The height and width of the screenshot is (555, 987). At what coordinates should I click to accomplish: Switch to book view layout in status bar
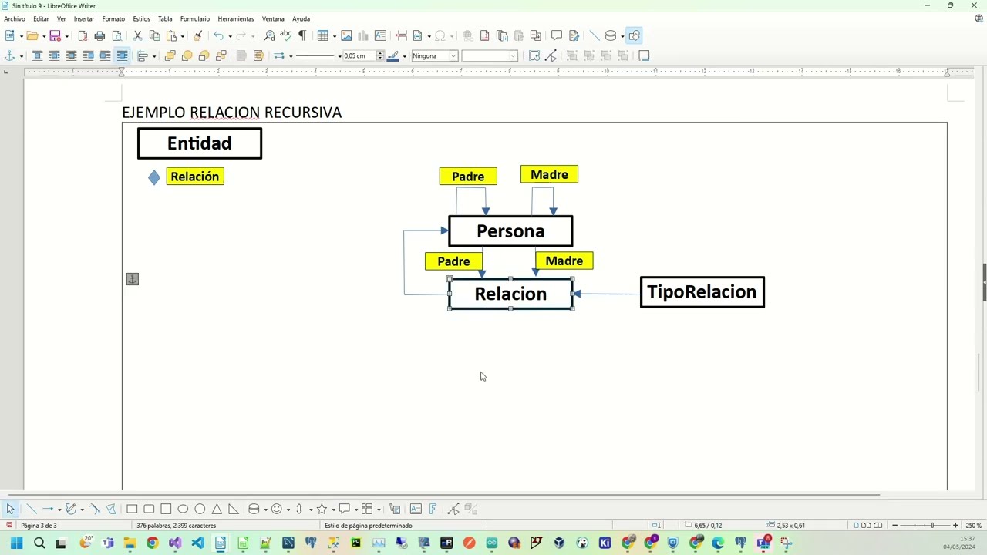coord(878,526)
